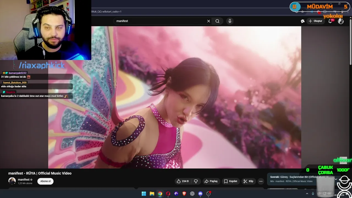This screenshot has width=352, height=198.
Task: Open the Windows Start menu
Action: [144, 194]
